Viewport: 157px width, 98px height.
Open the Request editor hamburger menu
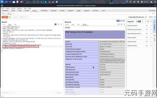click(61, 24)
